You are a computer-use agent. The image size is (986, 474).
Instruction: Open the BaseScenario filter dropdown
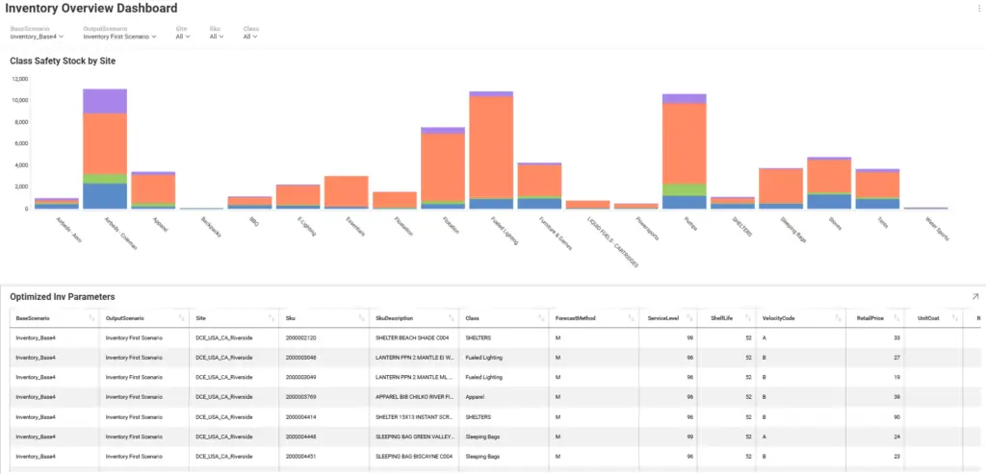38,37
